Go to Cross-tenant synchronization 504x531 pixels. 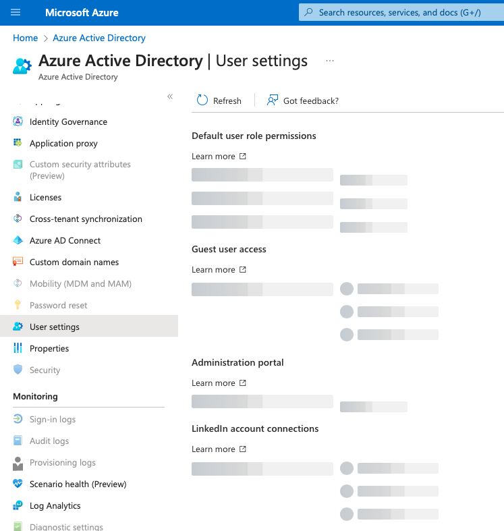(x=86, y=219)
